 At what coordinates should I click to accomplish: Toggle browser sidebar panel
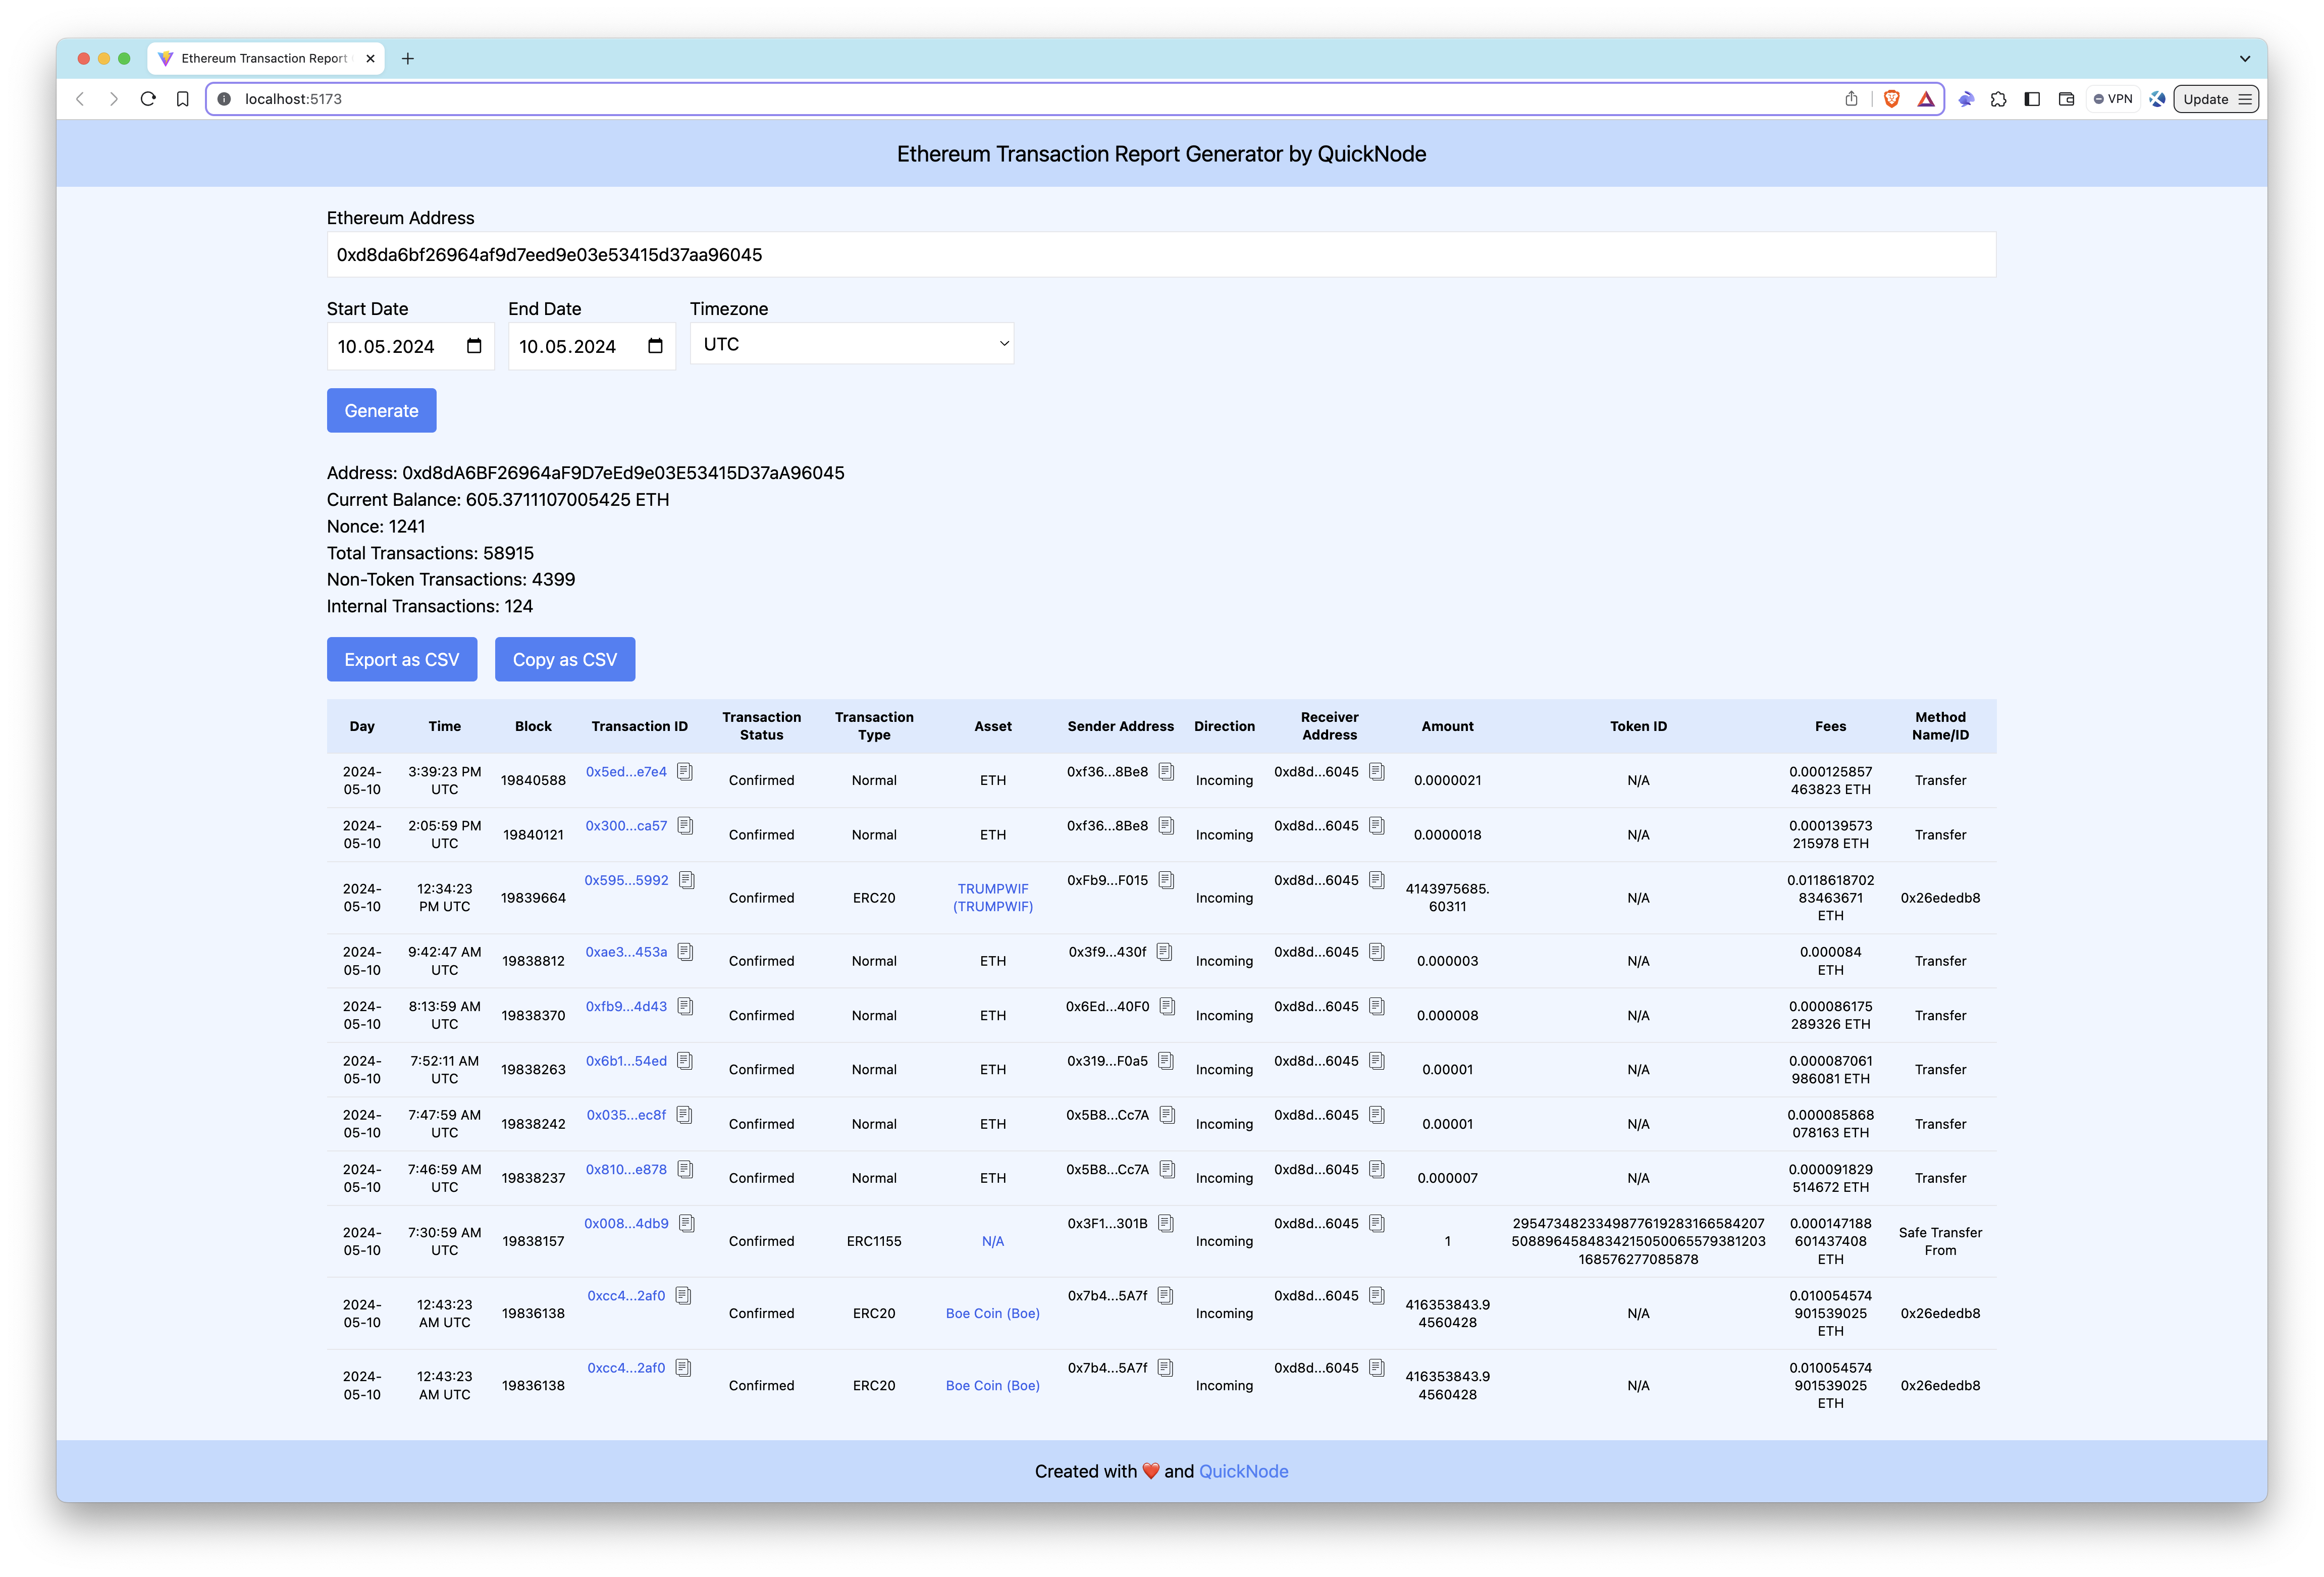[x=2032, y=99]
